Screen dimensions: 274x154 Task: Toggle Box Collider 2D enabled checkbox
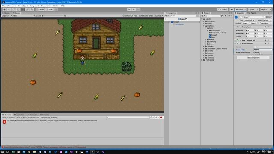pos(240,41)
